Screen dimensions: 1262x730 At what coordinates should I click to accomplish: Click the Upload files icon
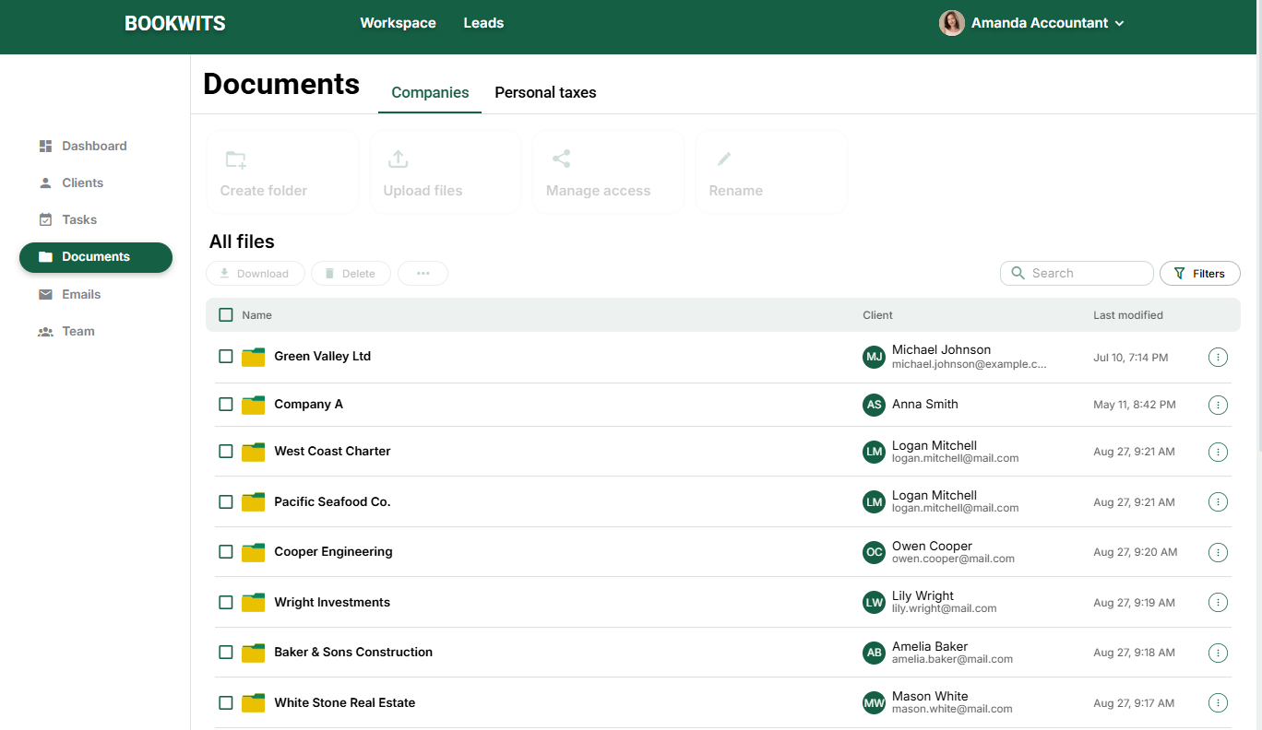(399, 159)
